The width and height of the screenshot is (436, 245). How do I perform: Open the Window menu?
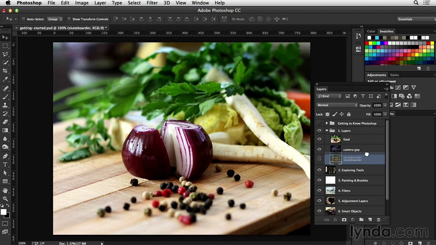(200, 3)
